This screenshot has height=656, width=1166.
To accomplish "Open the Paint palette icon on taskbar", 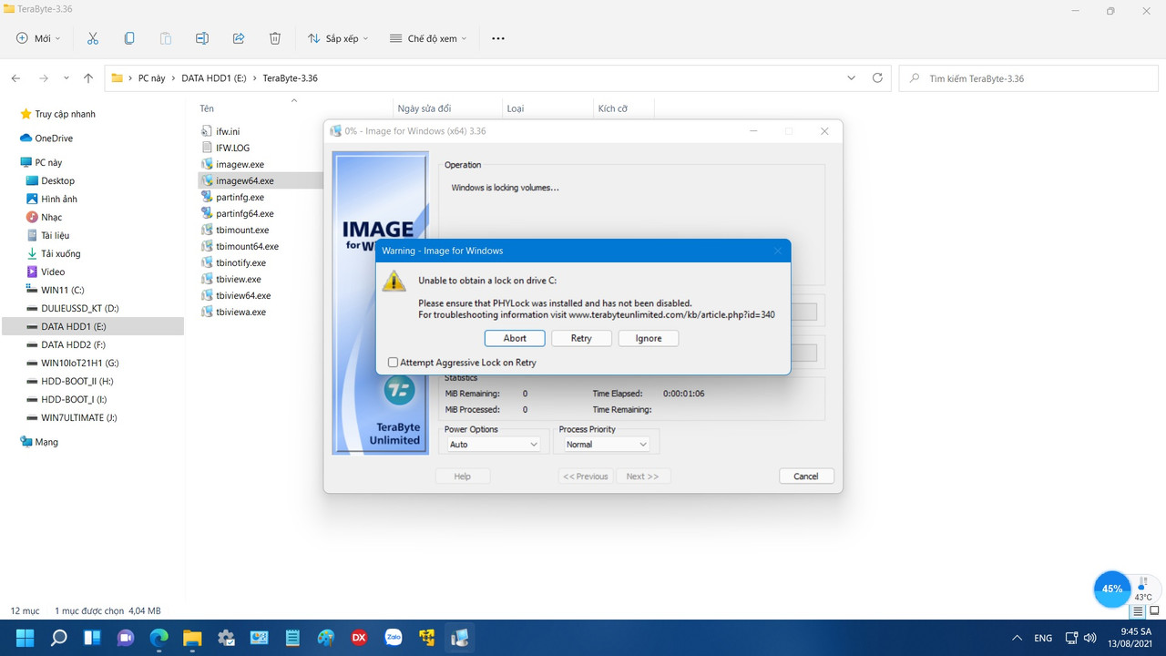I will tap(325, 638).
